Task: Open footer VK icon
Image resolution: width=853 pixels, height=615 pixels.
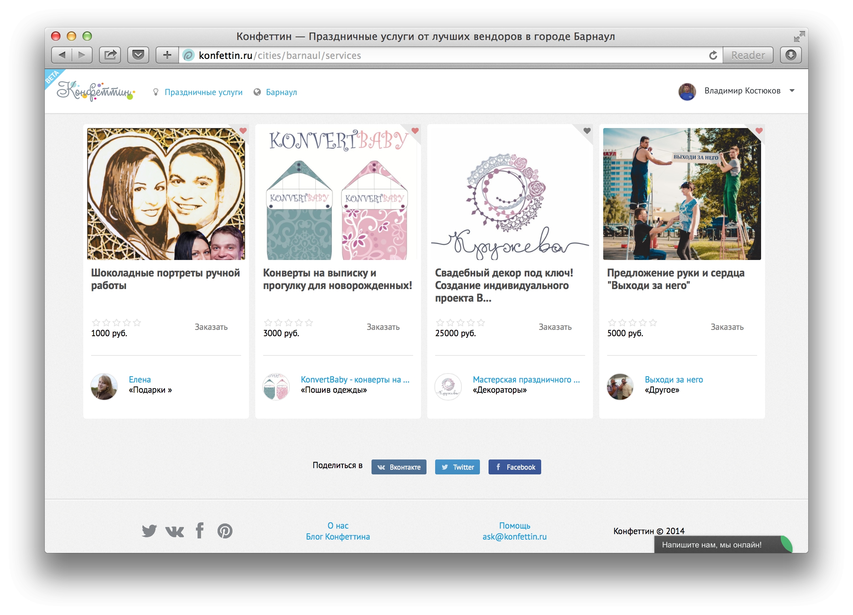Action: point(175,532)
